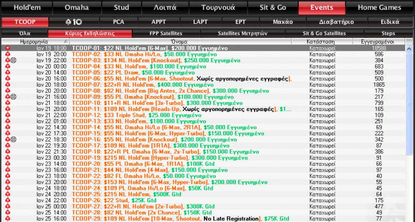Select the TCOOP-28 $82 NL Hold'em 2x Chance row
The width and height of the screenshot is (415, 222).
[203, 213]
